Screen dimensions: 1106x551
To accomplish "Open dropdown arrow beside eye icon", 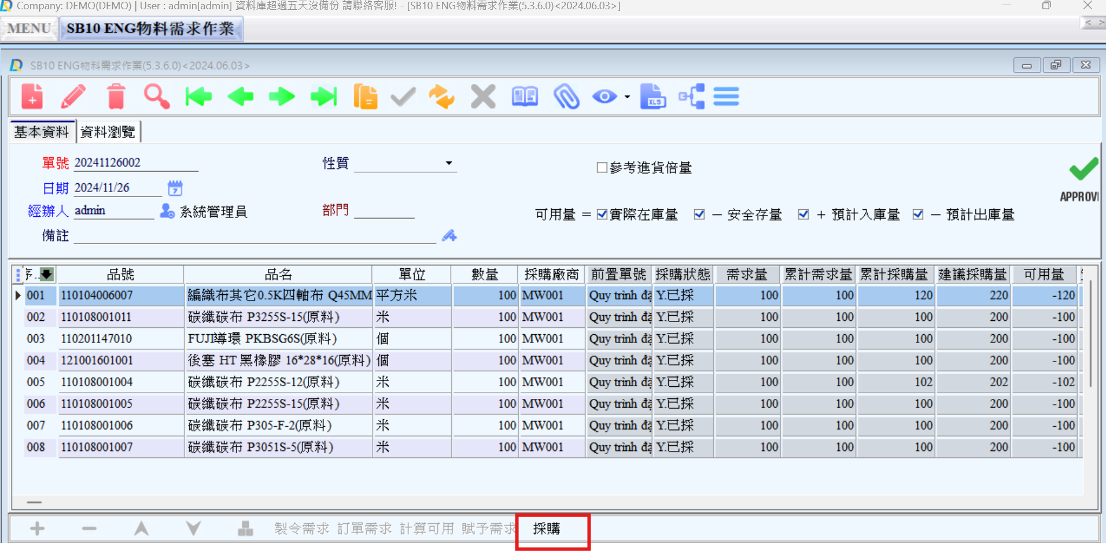I will (x=627, y=97).
